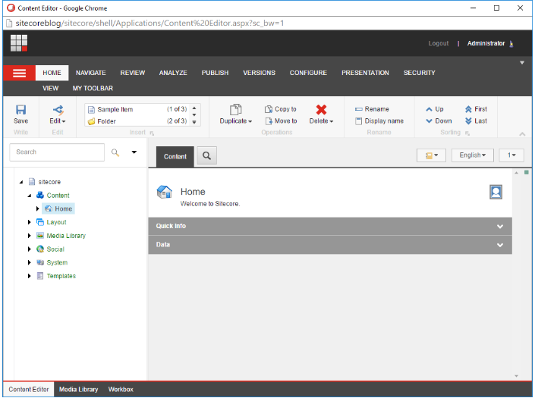Switch to the SECURITY ribbon tab
Screen dimensions: 535x398
point(420,73)
